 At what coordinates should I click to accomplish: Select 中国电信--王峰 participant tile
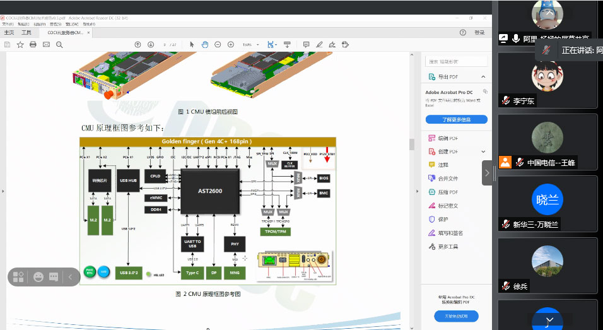[x=547, y=142]
